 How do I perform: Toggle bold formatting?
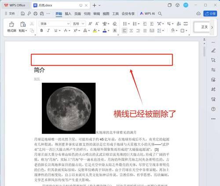[x=42, y=30]
